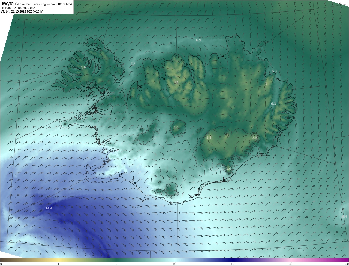This screenshot has width=349, height=266.
Task: Click the 15 tick label on the colour bar
Action: pos(233,264)
